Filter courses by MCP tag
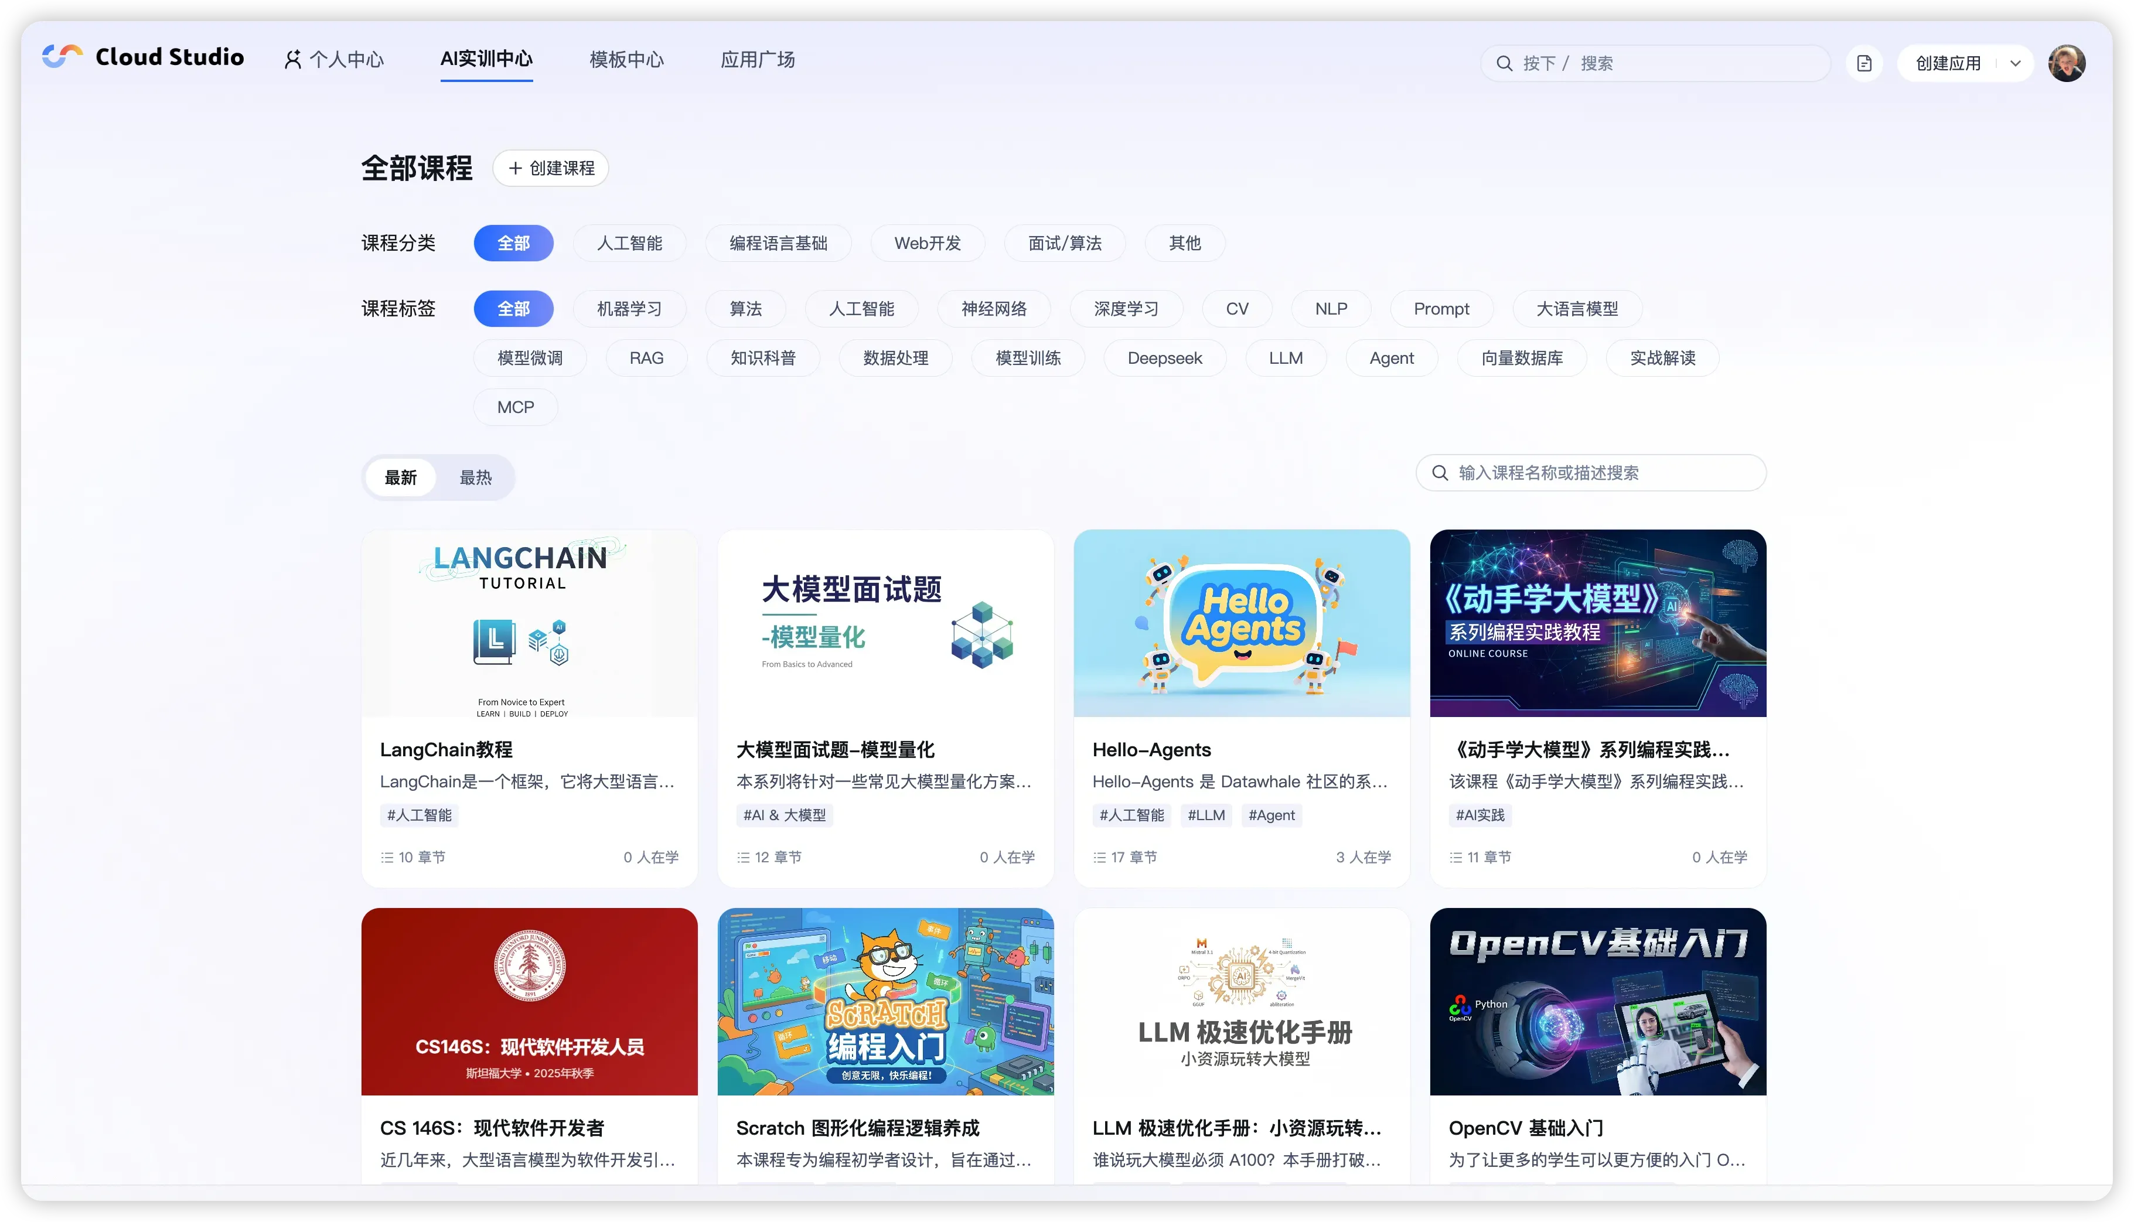 (x=514, y=407)
